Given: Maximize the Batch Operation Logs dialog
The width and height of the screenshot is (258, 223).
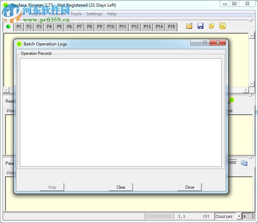Looking at the screenshot, I should [x=205, y=42].
